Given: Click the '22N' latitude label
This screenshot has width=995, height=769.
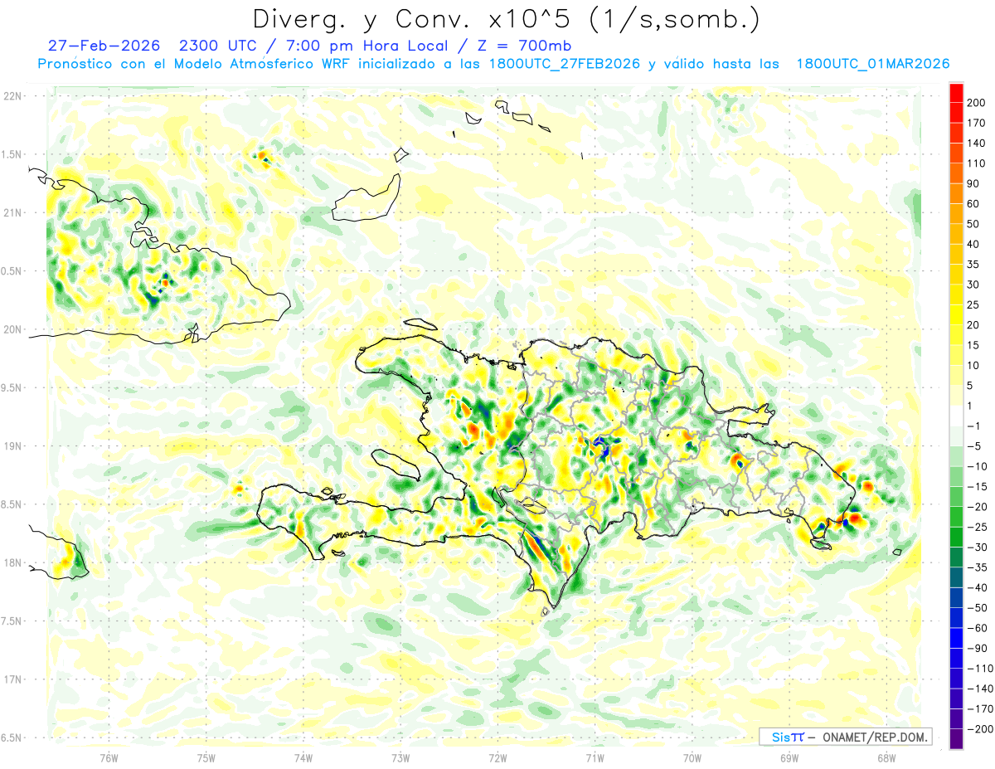Looking at the screenshot, I should pos(12,96).
